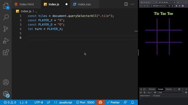Click the console Filter input
This screenshot has height=105, width=188.
[170, 92]
